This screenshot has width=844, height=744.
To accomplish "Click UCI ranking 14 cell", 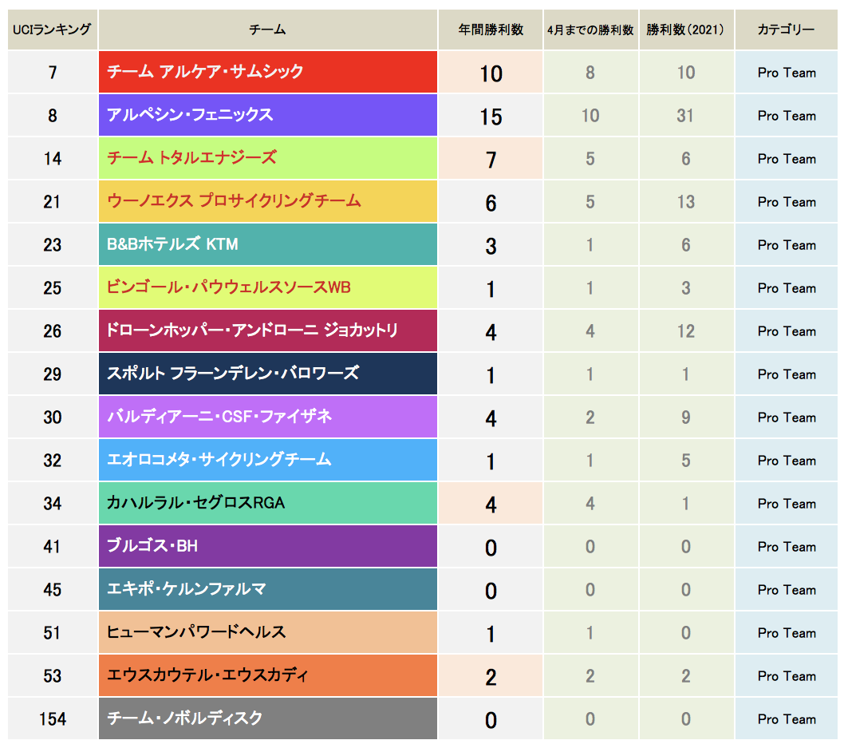I will tap(52, 158).
